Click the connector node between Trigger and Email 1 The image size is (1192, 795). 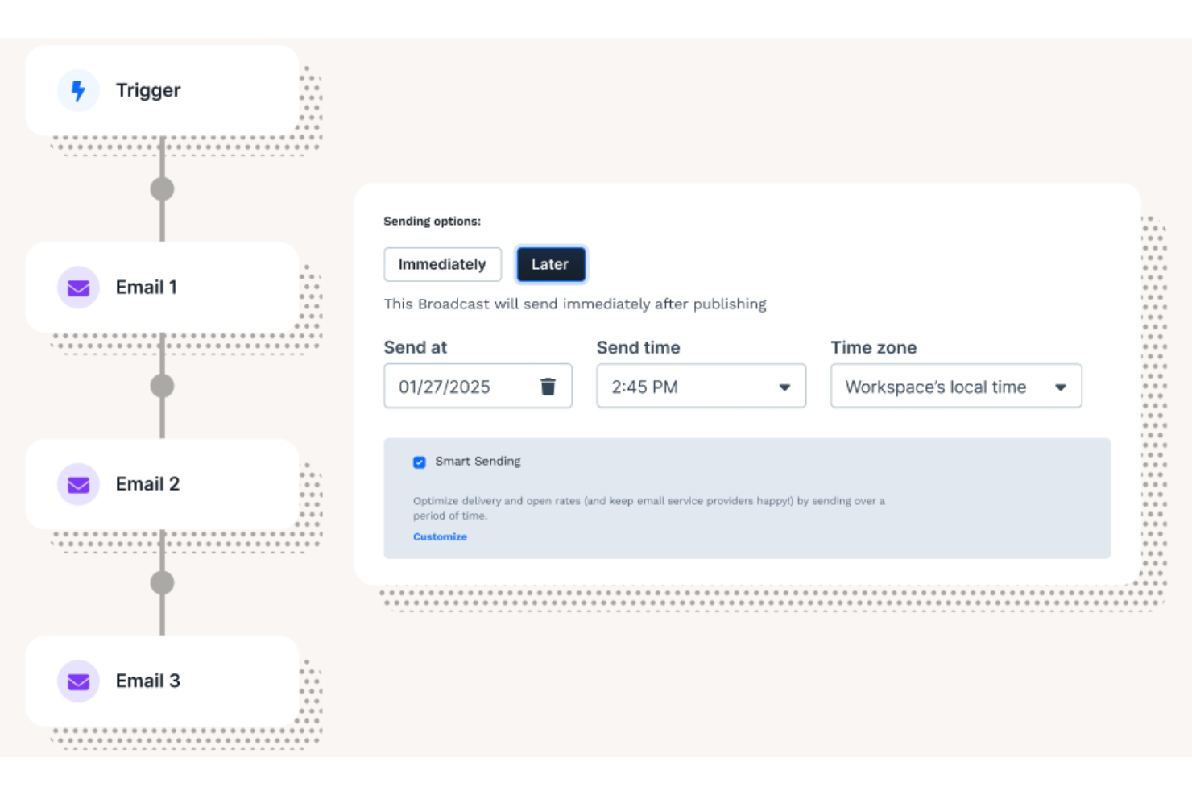tap(162, 189)
